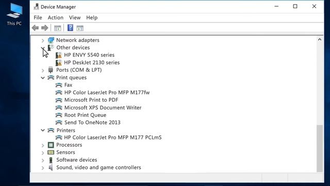Select the 'Root Print Queue' entry
The width and height of the screenshot is (330, 186).
(85, 115)
